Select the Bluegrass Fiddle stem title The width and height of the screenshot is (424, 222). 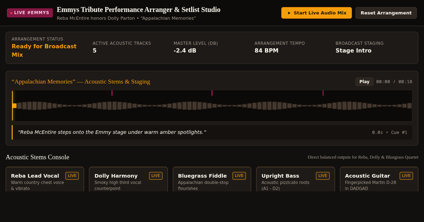coord(202,176)
